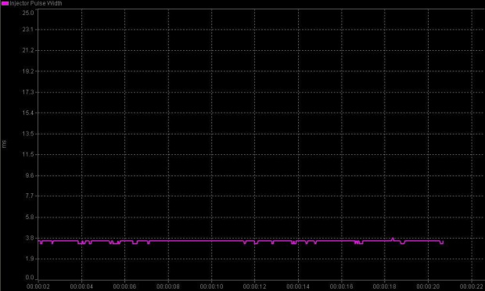Click the ms unit label on the y-axis
The image size is (485, 291).
(x=4, y=144)
